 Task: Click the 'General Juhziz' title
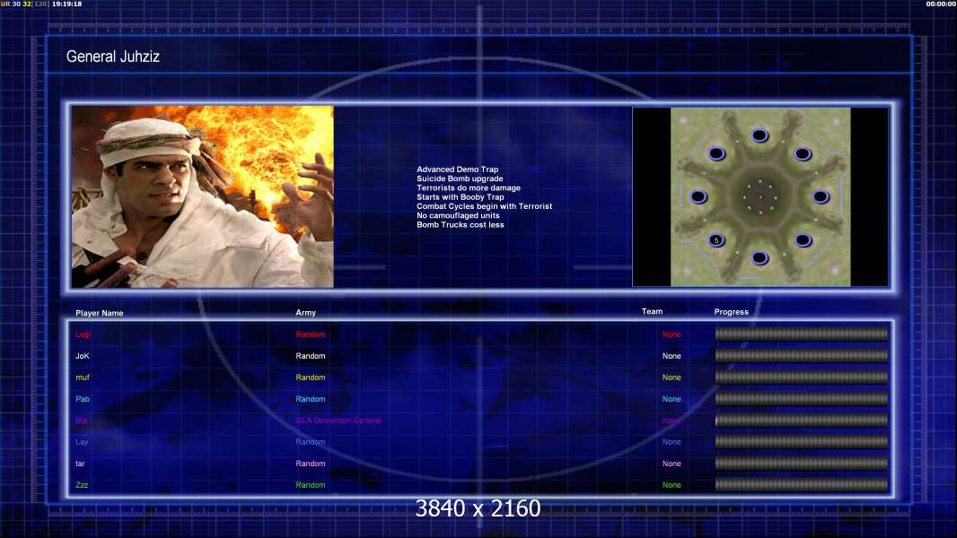coord(113,56)
